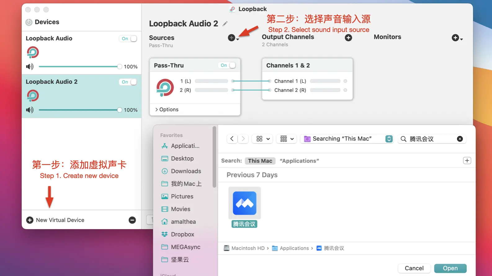Click New Virtual Device plus icon
This screenshot has height=276, width=492.
tap(30, 220)
